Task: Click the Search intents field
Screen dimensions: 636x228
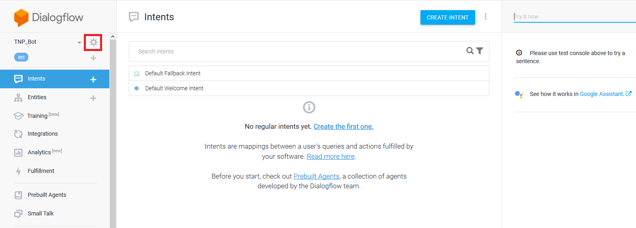Action: 296,51
